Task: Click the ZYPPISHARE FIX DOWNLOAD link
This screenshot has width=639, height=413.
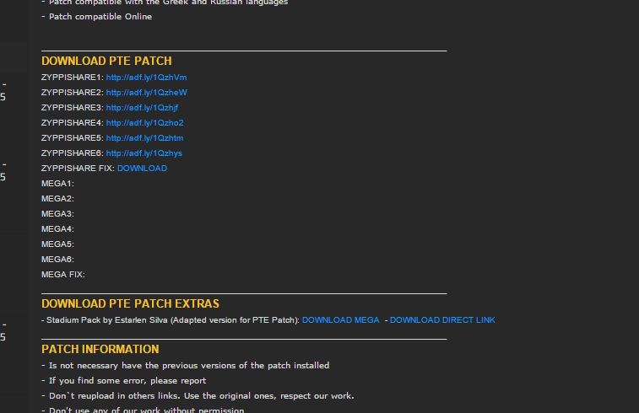Action: pos(142,169)
